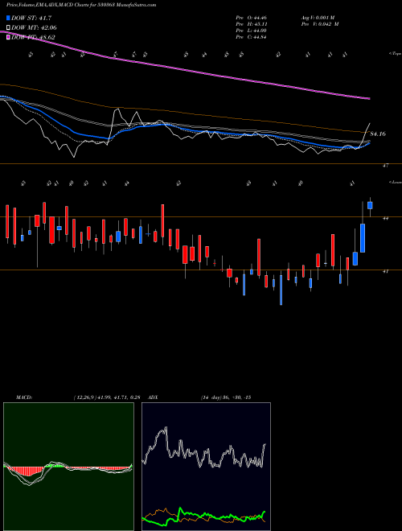Click the magenta DOW PT legend swatch
This screenshot has width=402, height=531.
[x=9, y=38]
